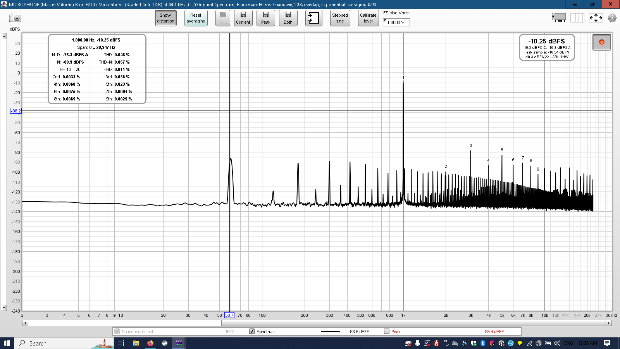Click the REW app taskbar icon
The height and width of the screenshot is (349, 620).
click(x=179, y=343)
